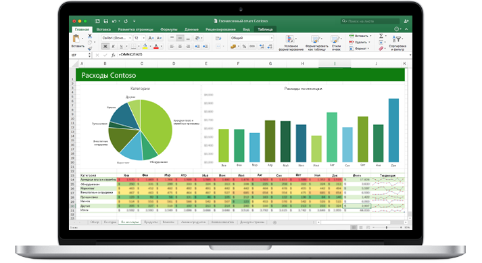This screenshot has height=263, width=482.
Task: Open Сортировка и фильтр tool
Action: (x=397, y=43)
